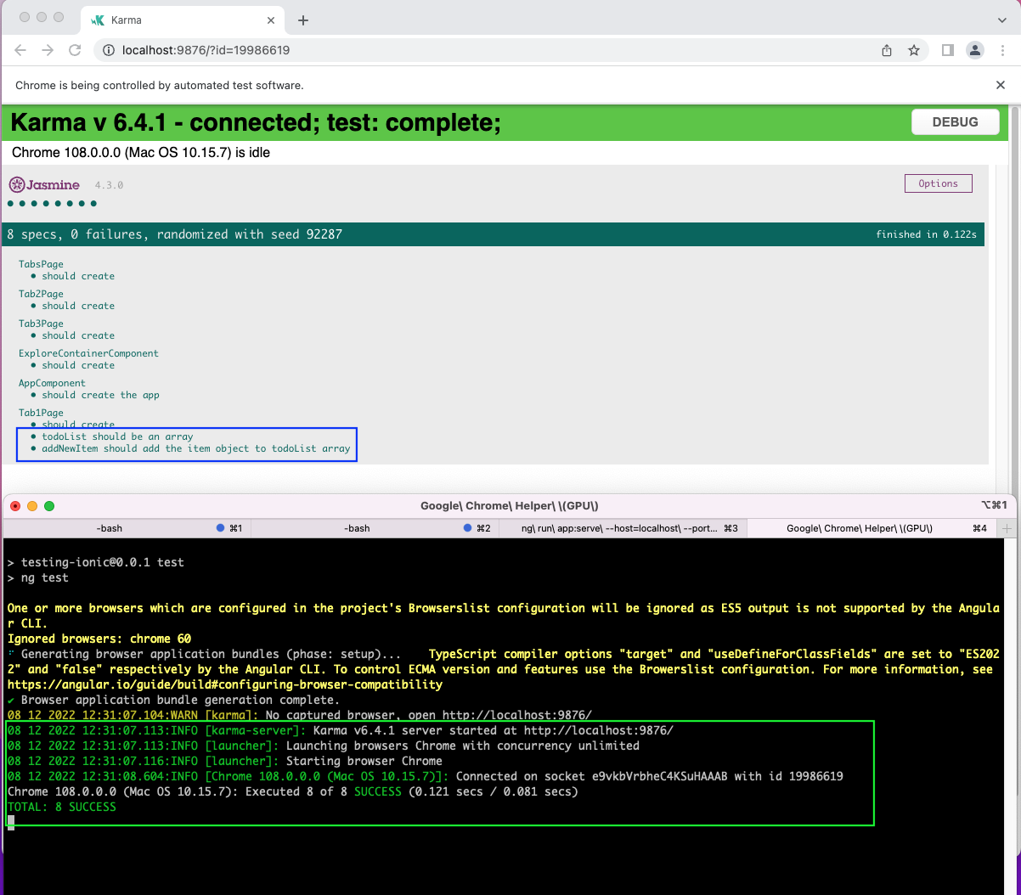Click "finished in 0.122s" text
Screen dimensions: 1021x895
click(x=926, y=234)
